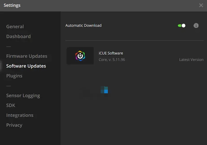Open Firmware Updates section
Viewport: 207px width, 145px height.
pos(27,56)
